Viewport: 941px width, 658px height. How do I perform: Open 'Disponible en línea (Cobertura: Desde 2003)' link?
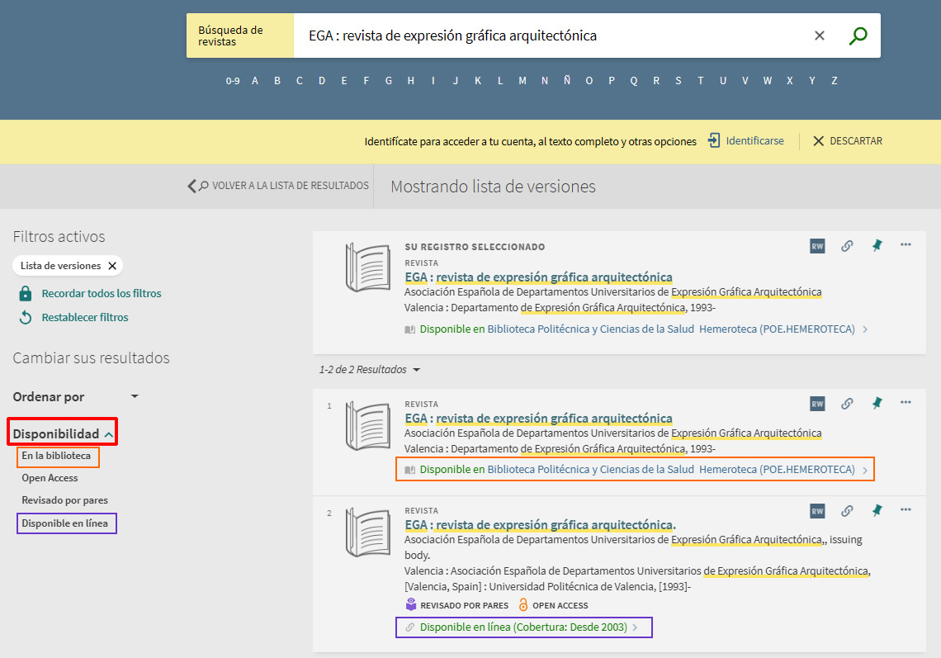(x=523, y=627)
